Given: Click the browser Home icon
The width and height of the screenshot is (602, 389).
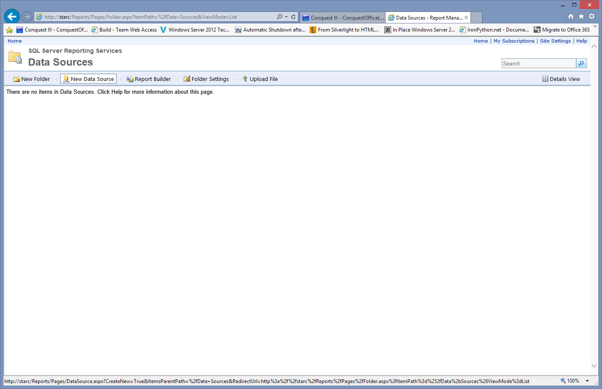Looking at the screenshot, I should pyautogui.click(x=571, y=17).
